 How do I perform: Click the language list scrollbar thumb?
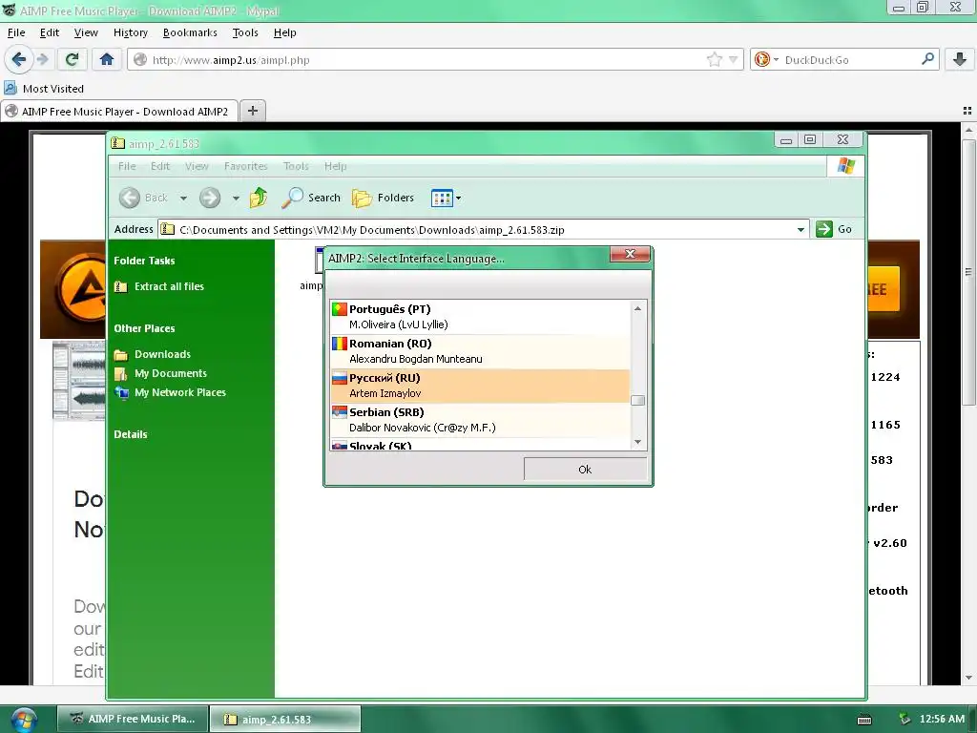(x=637, y=401)
